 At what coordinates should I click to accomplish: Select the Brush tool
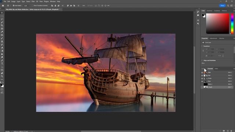click(x=2, y=38)
